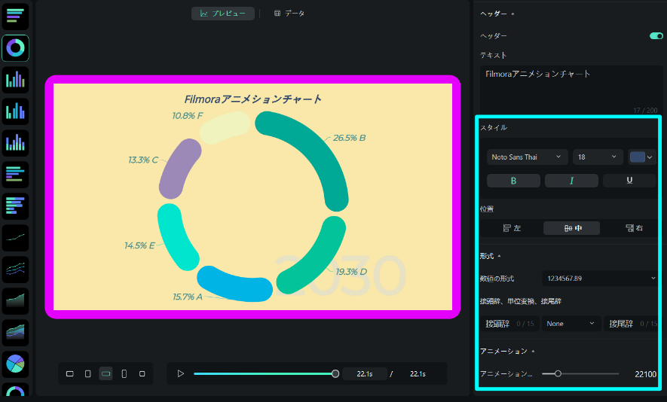The height and width of the screenshot is (402, 667).
Task: Switch to the プレビュー tab
Action: [223, 14]
